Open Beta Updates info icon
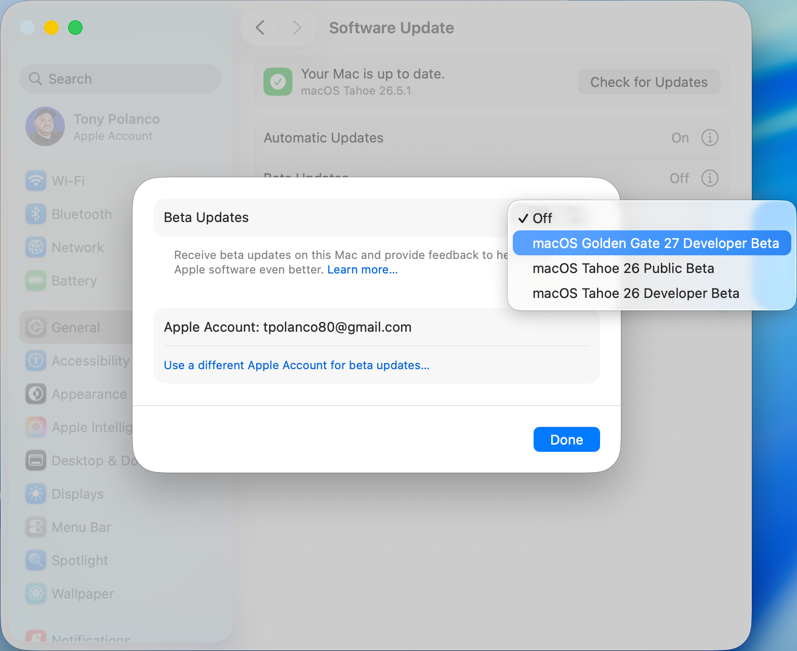This screenshot has height=651, width=797. pyautogui.click(x=710, y=178)
